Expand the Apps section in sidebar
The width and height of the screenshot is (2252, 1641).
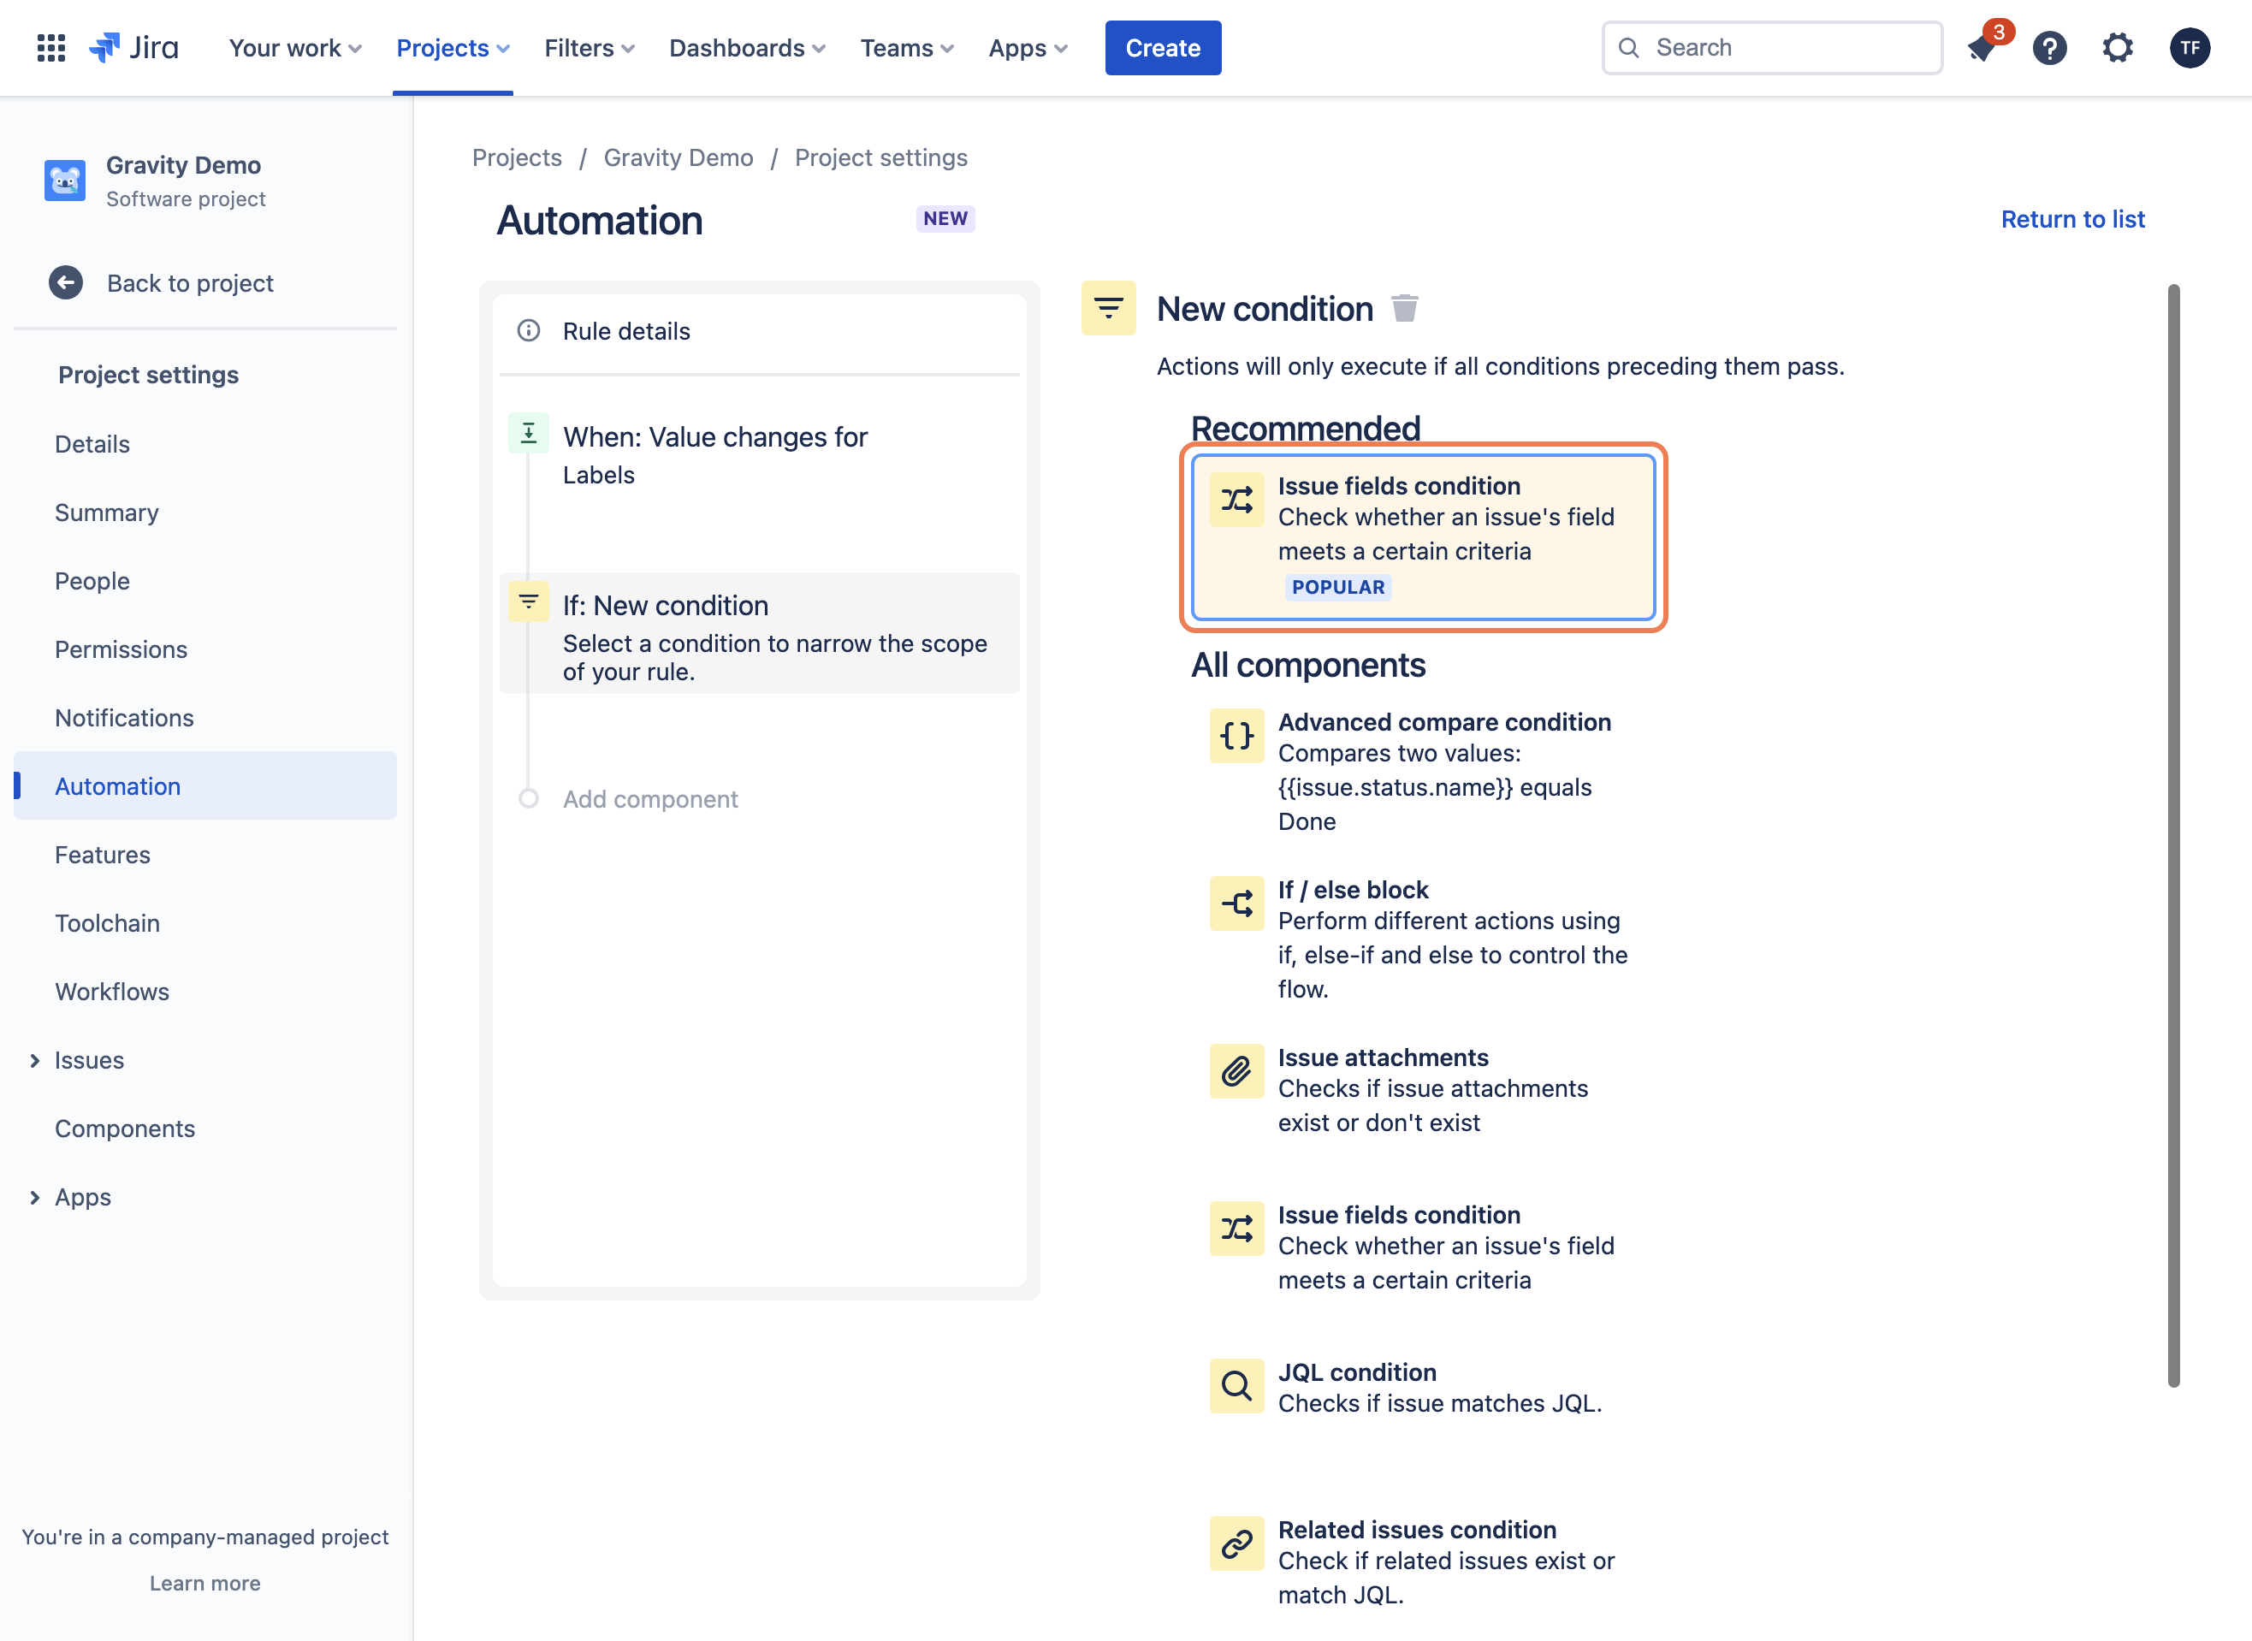click(35, 1198)
